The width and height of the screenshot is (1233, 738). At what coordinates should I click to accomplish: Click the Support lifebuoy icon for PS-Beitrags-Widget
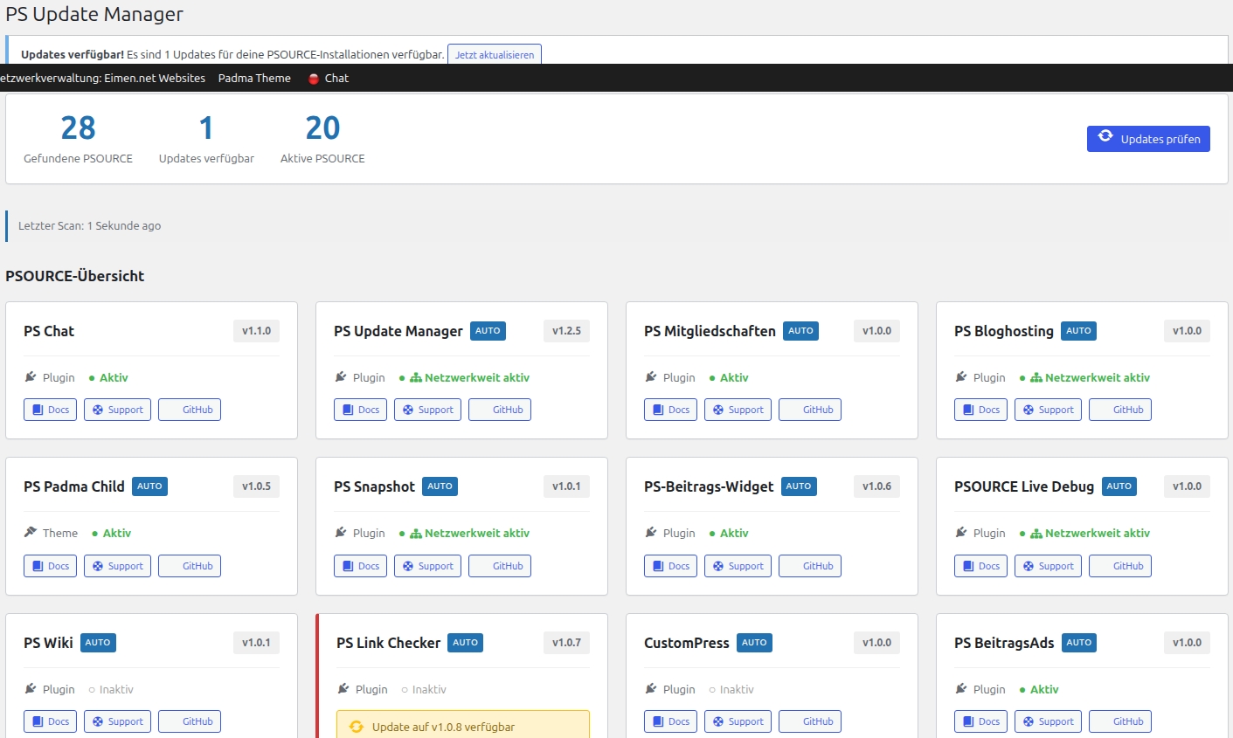pyautogui.click(x=718, y=566)
